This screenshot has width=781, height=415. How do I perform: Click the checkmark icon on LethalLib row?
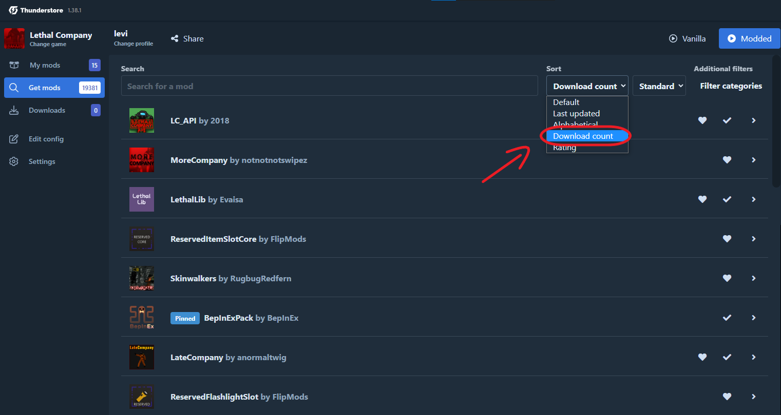coord(727,199)
